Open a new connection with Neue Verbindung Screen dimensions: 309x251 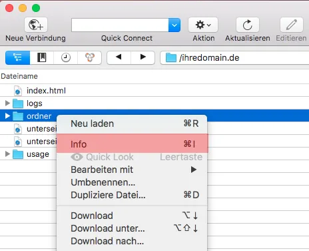pyautogui.click(x=36, y=25)
